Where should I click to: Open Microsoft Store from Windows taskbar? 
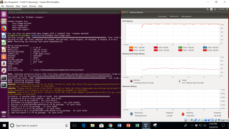(101, 126)
